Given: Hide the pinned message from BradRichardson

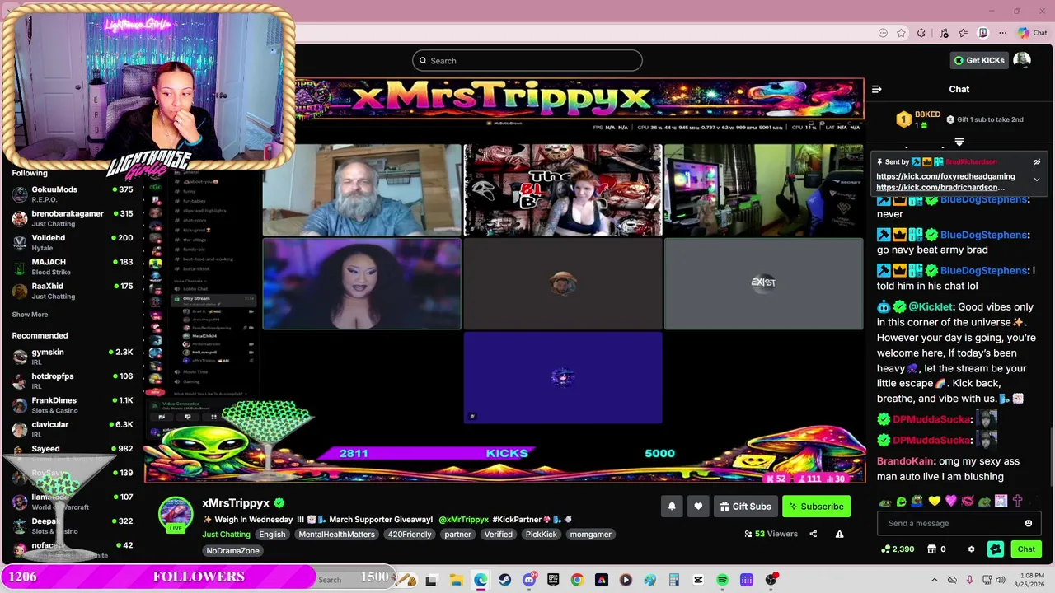Looking at the screenshot, I should coord(1037,162).
